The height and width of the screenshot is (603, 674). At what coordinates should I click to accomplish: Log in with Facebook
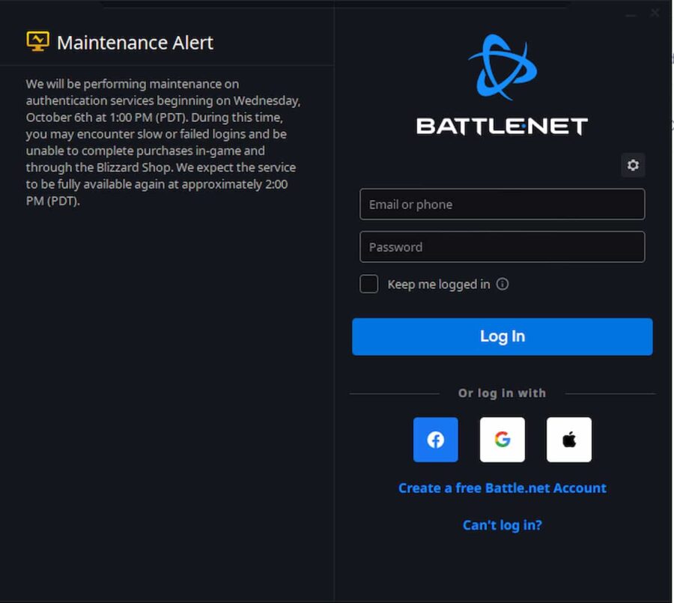tap(435, 440)
